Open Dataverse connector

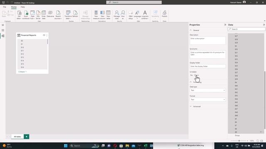click(x=50, y=14)
